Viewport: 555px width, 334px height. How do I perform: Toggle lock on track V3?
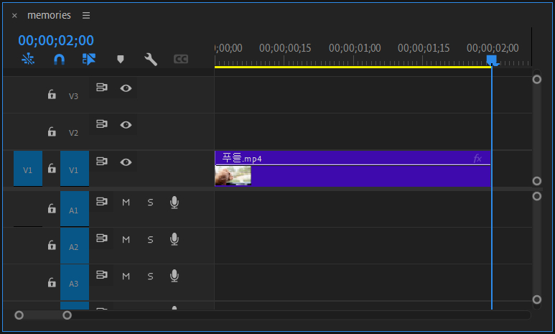(x=52, y=94)
